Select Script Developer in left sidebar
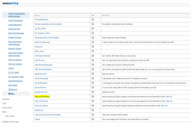Screen dimensions: 195x128 15,20
